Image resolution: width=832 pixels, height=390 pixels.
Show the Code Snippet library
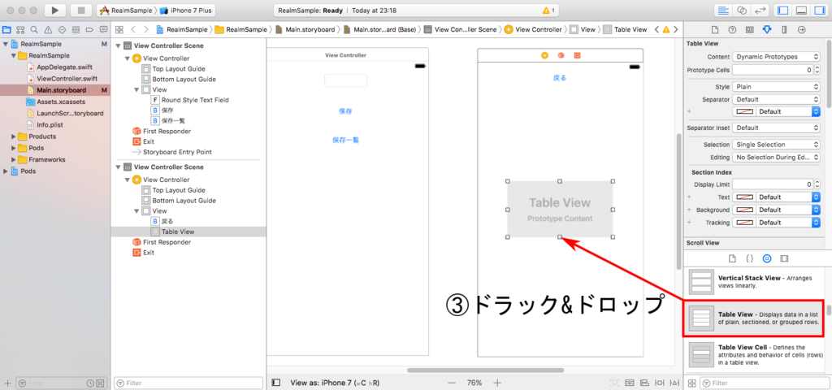coord(749,259)
